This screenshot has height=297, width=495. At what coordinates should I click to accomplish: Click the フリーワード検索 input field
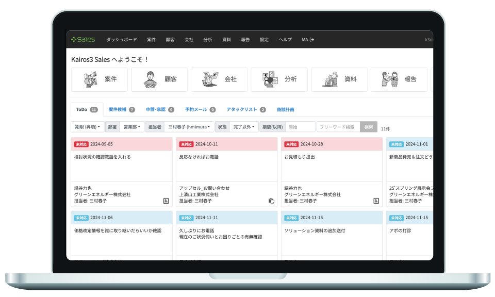point(338,127)
